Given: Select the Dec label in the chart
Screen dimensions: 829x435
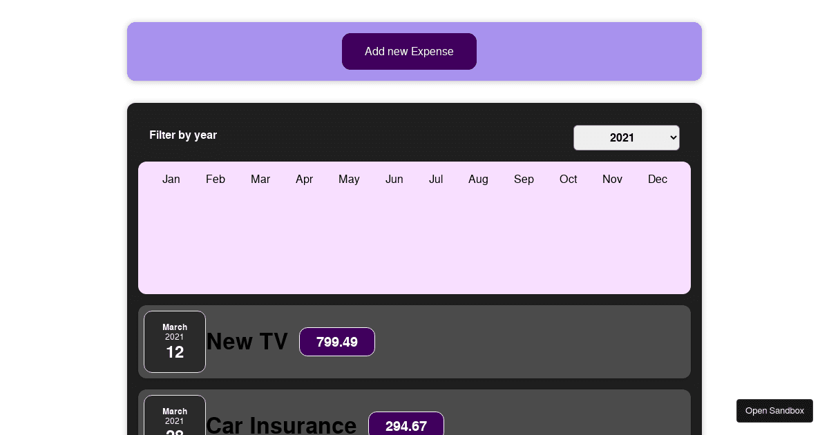Looking at the screenshot, I should 658,180.
